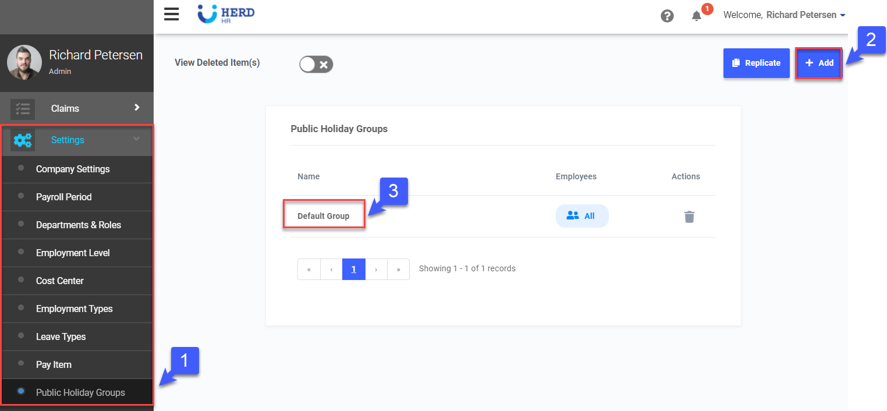Viewport: 887px width, 411px height.
Task: Select Payroll Period in sidebar
Action: coord(63,197)
